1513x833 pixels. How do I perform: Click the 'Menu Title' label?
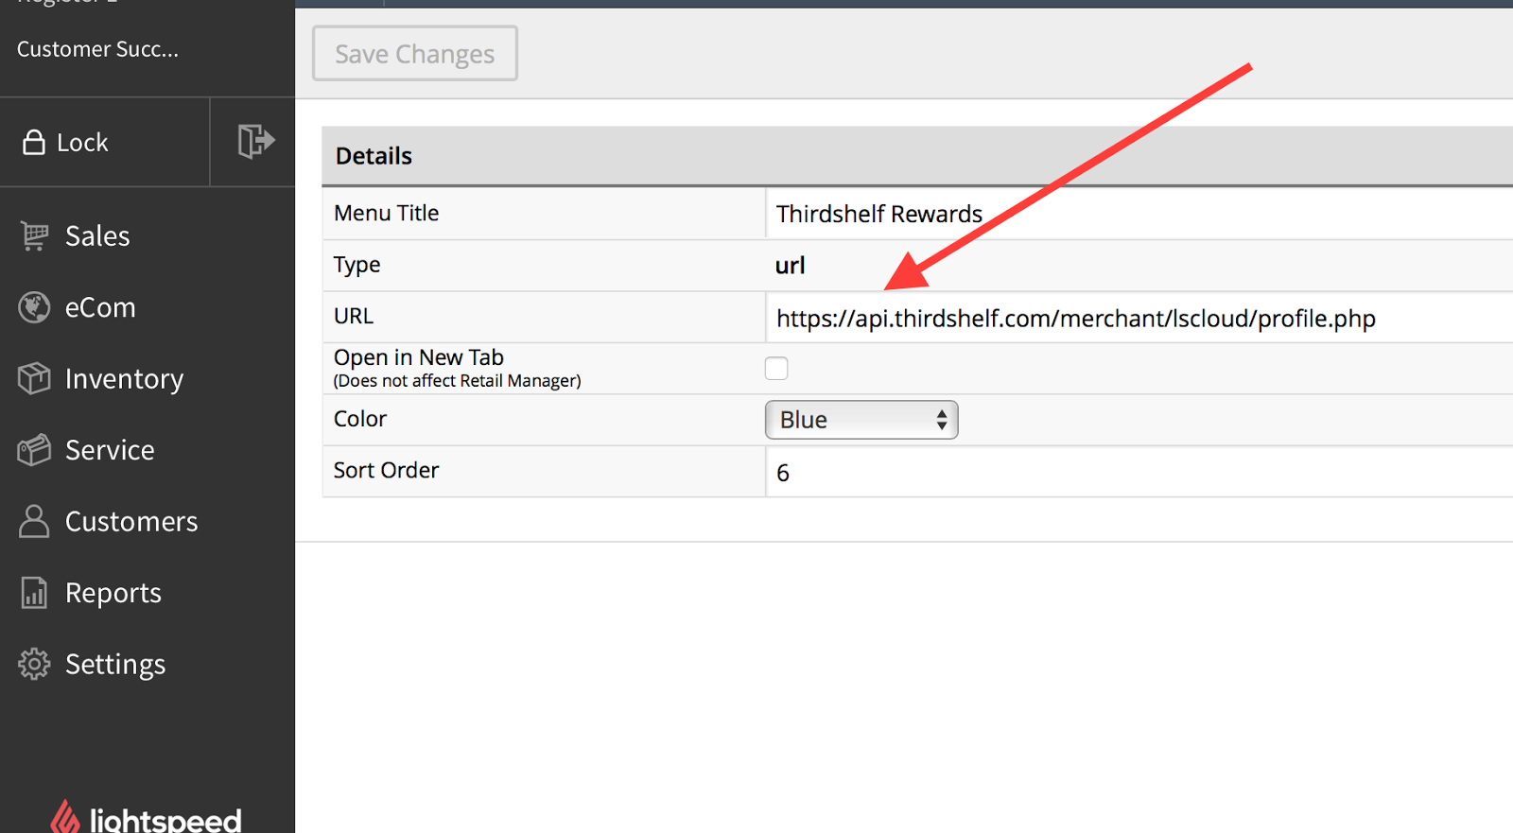click(x=387, y=213)
